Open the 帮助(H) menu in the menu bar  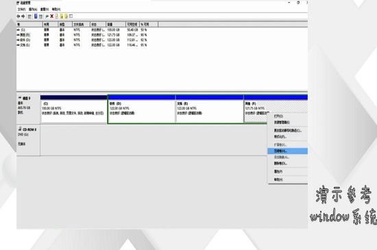click(x=56, y=10)
